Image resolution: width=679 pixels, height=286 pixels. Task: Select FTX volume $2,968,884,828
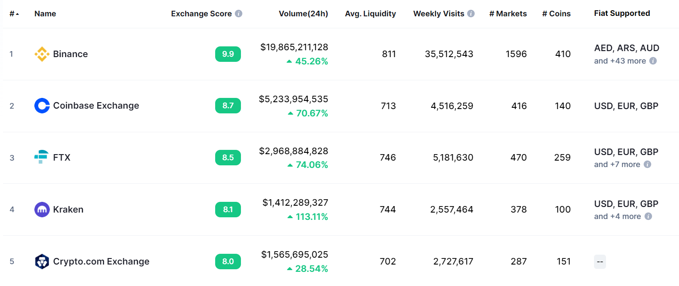[x=293, y=151]
